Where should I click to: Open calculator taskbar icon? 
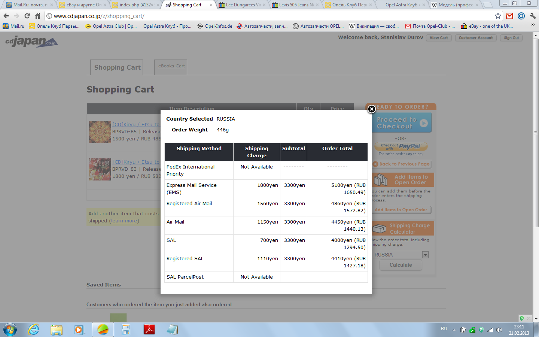pyautogui.click(x=126, y=330)
